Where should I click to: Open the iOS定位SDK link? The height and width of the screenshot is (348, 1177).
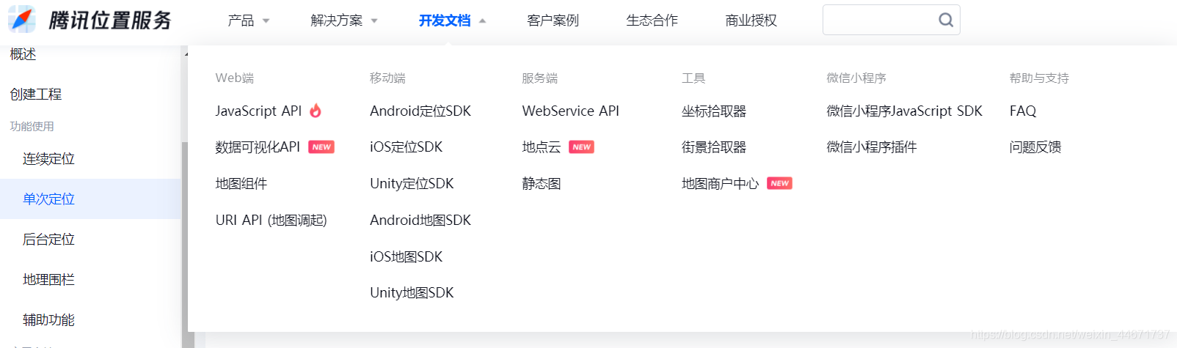point(407,147)
